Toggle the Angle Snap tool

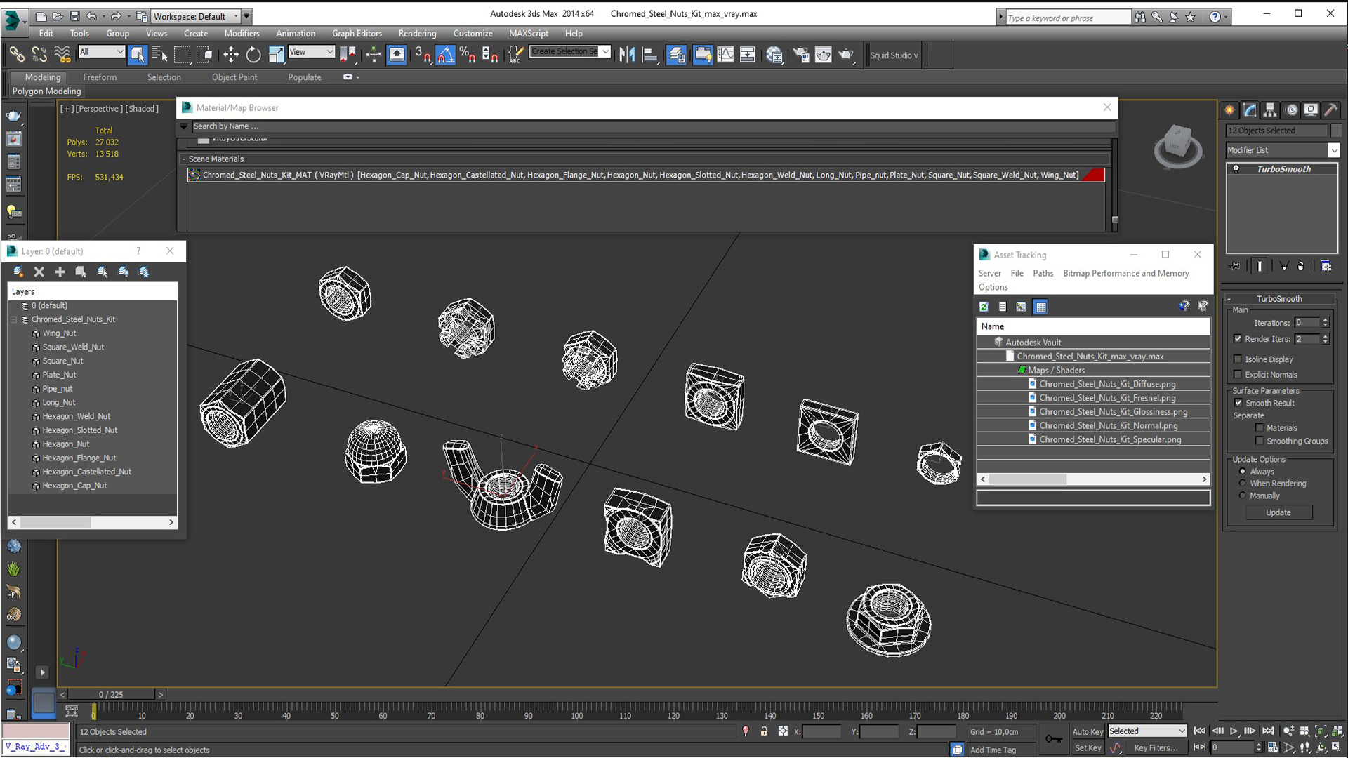445,55
